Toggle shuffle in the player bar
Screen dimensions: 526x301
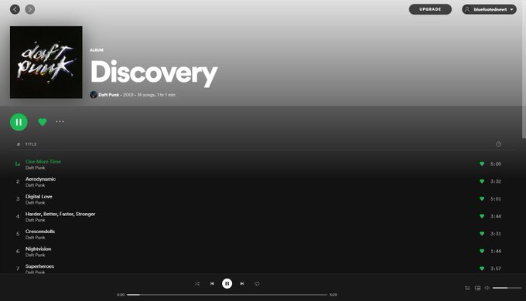coord(197,283)
